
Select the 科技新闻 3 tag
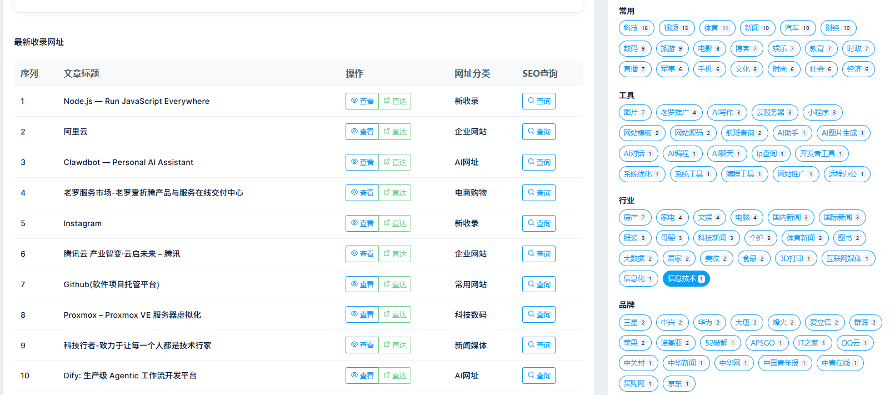(717, 238)
